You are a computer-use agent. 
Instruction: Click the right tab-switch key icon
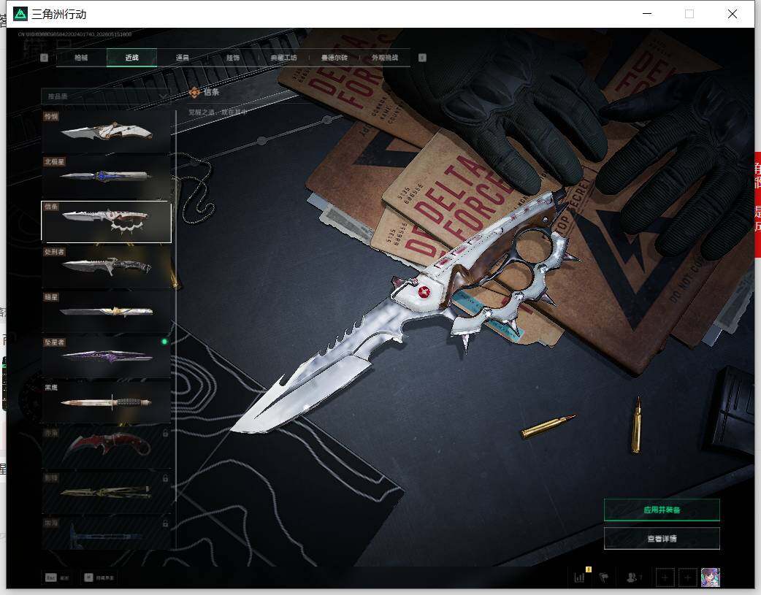[422, 58]
